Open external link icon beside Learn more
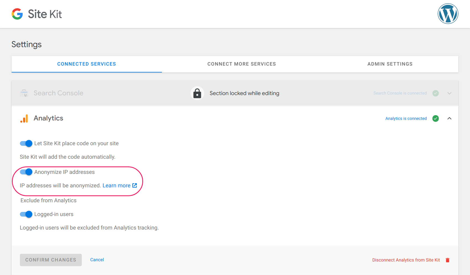The width and height of the screenshot is (470, 275). click(x=135, y=185)
